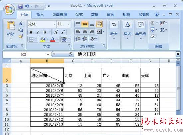Click the Redo icon

37,6
